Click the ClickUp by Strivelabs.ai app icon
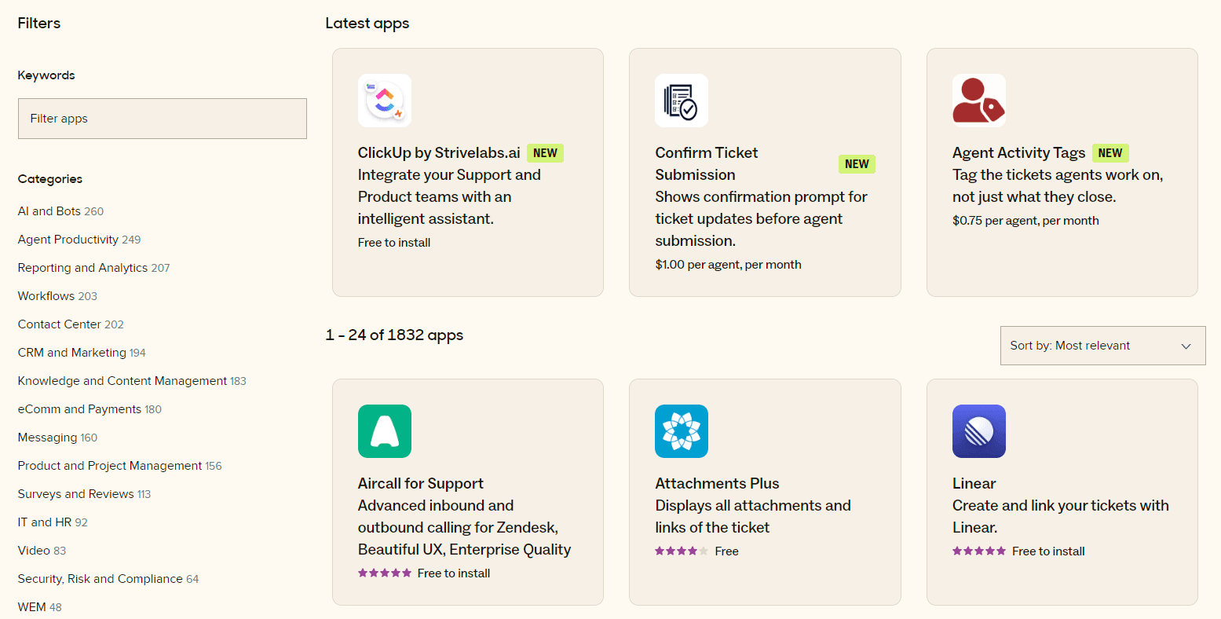 (385, 101)
